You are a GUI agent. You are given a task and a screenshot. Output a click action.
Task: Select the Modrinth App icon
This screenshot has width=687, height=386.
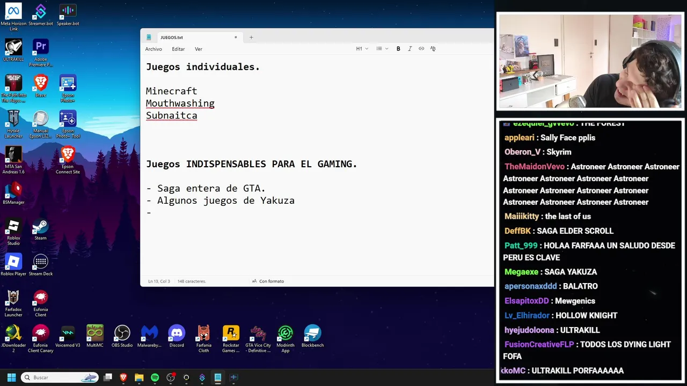pyautogui.click(x=286, y=339)
